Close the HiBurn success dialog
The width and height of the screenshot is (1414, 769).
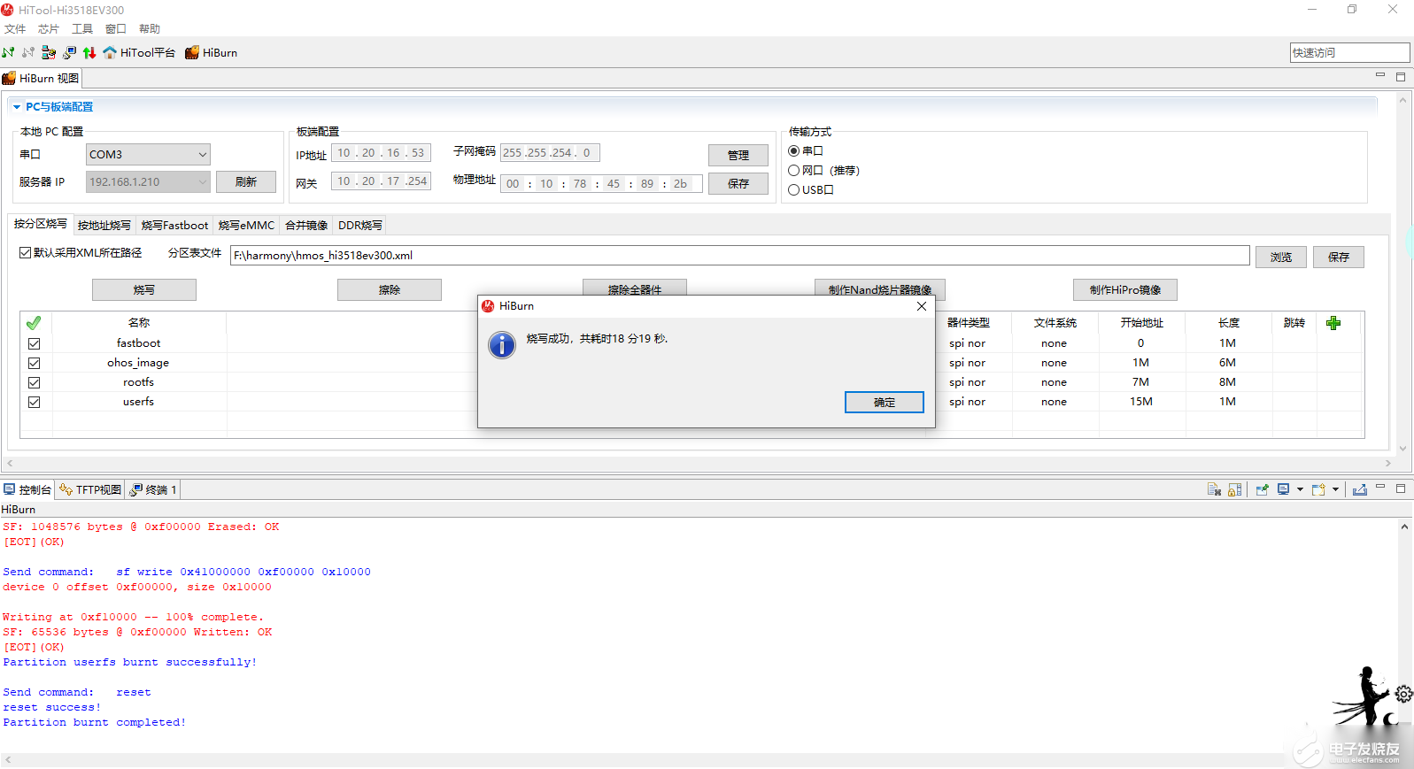click(x=922, y=306)
